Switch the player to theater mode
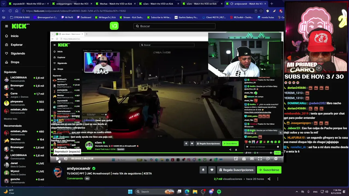This screenshot has width=349, height=196. point(252,159)
